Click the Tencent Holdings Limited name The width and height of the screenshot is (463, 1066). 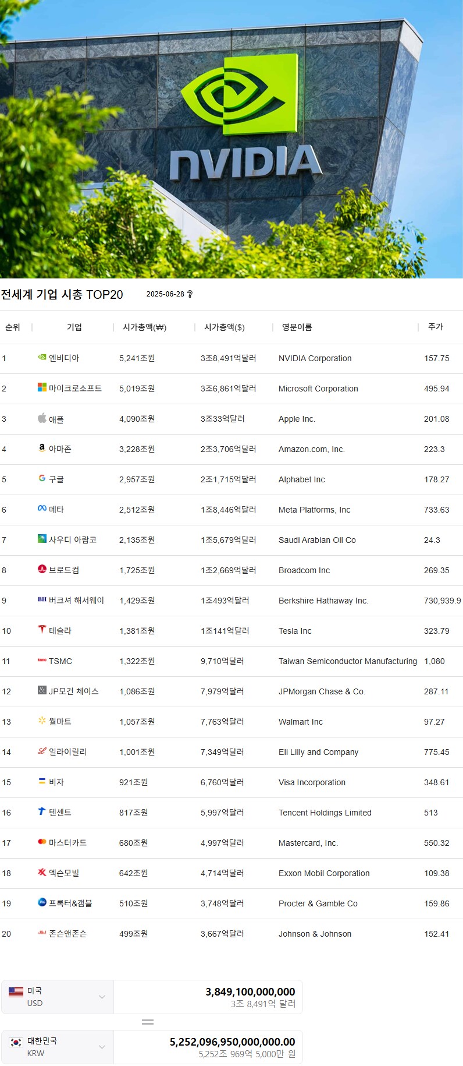pos(325,813)
